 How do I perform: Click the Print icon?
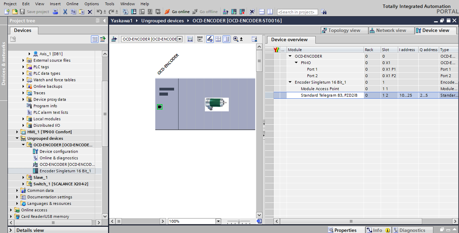point(55,12)
